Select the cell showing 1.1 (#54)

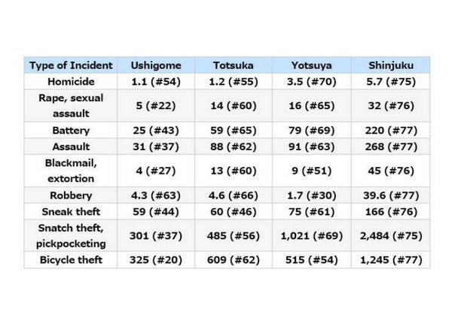[156, 81]
